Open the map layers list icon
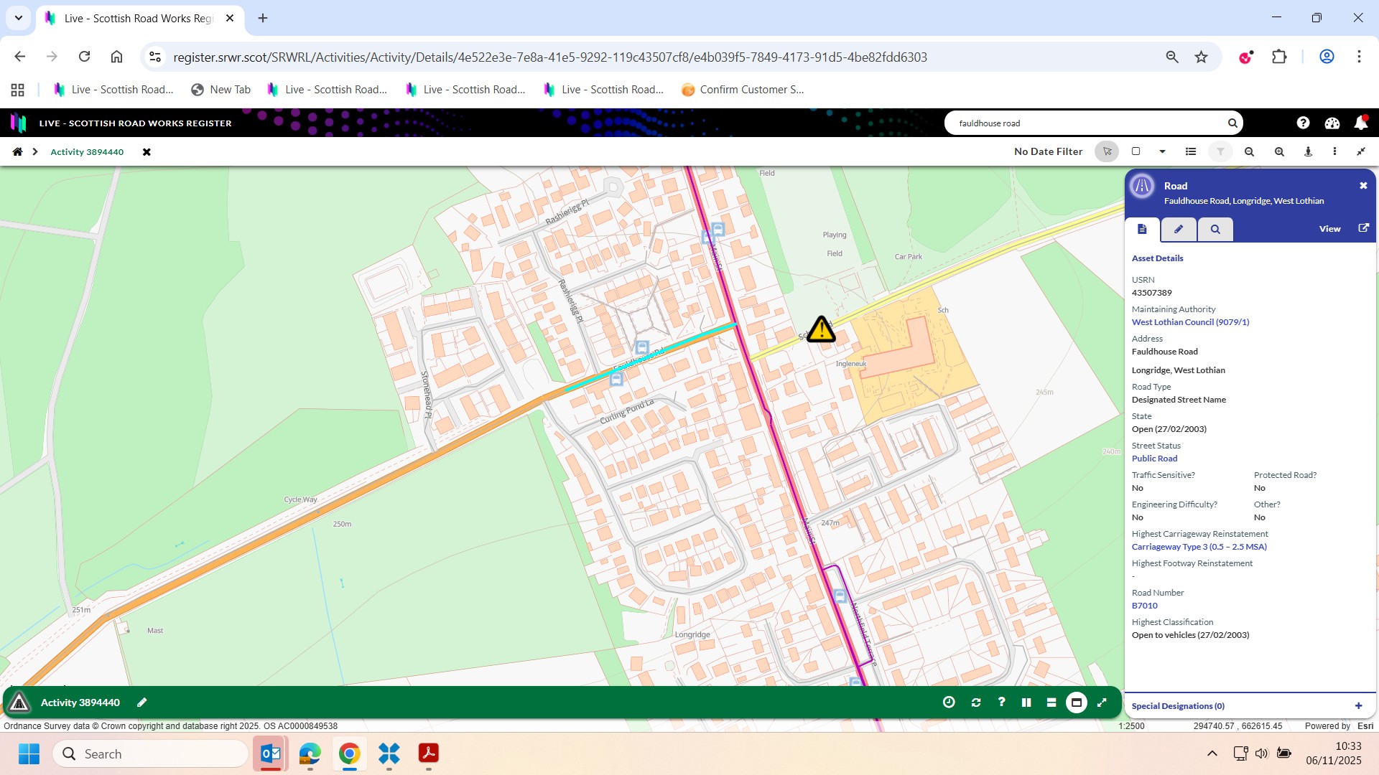This screenshot has width=1379, height=775. tap(1191, 151)
